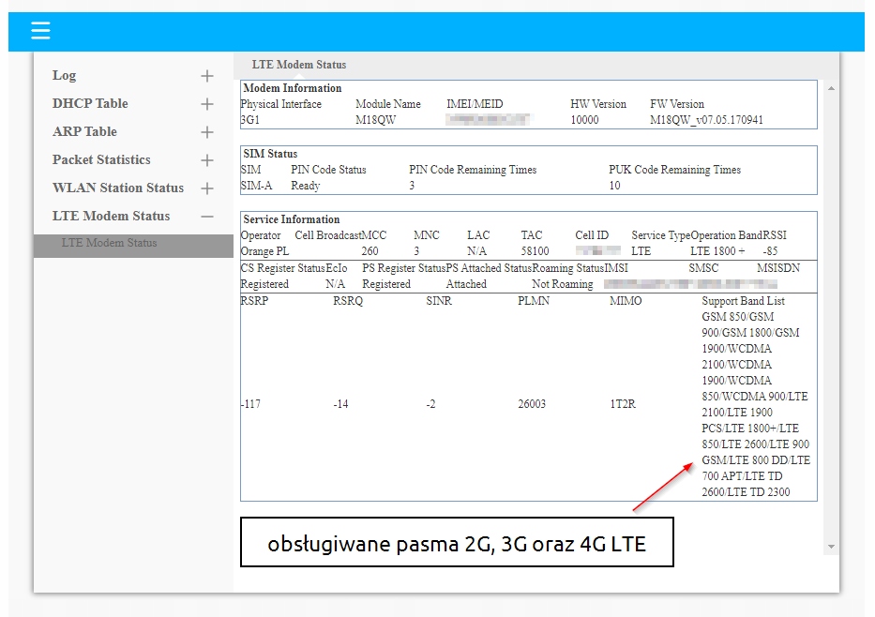Expand ARP Table plus icon
The image size is (875, 617).
pyautogui.click(x=207, y=132)
